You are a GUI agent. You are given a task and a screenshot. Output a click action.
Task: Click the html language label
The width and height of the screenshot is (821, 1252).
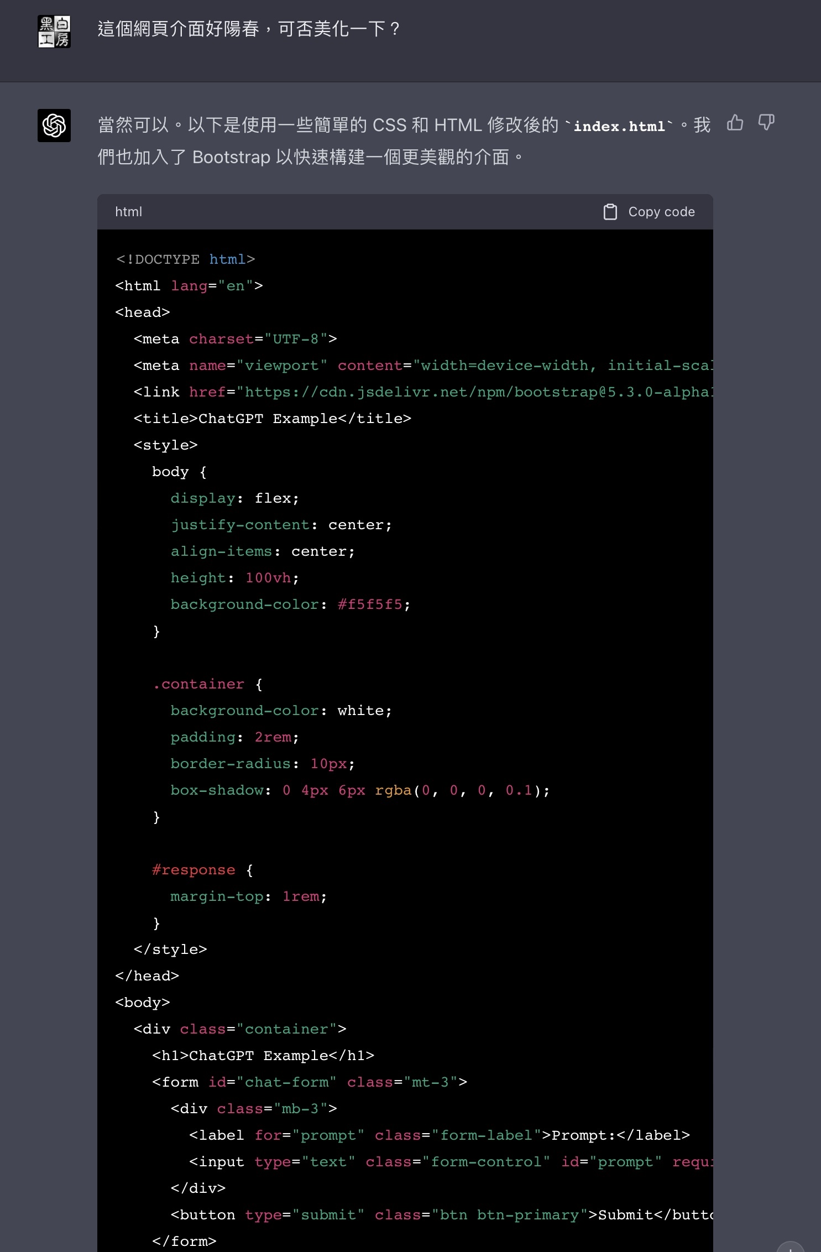pyautogui.click(x=128, y=212)
